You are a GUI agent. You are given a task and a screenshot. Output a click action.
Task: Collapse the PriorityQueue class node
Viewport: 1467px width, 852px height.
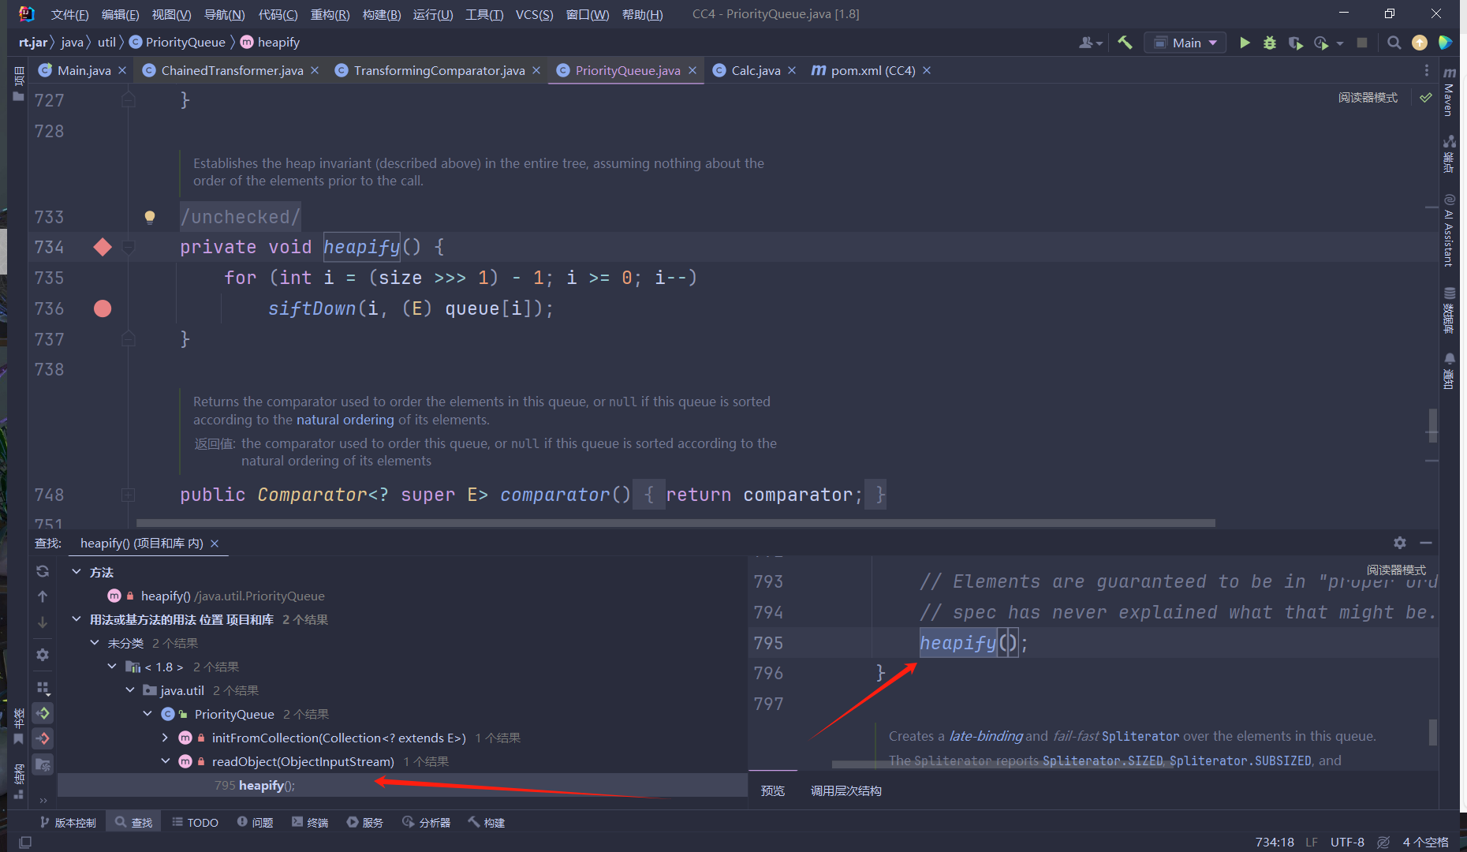tap(147, 714)
